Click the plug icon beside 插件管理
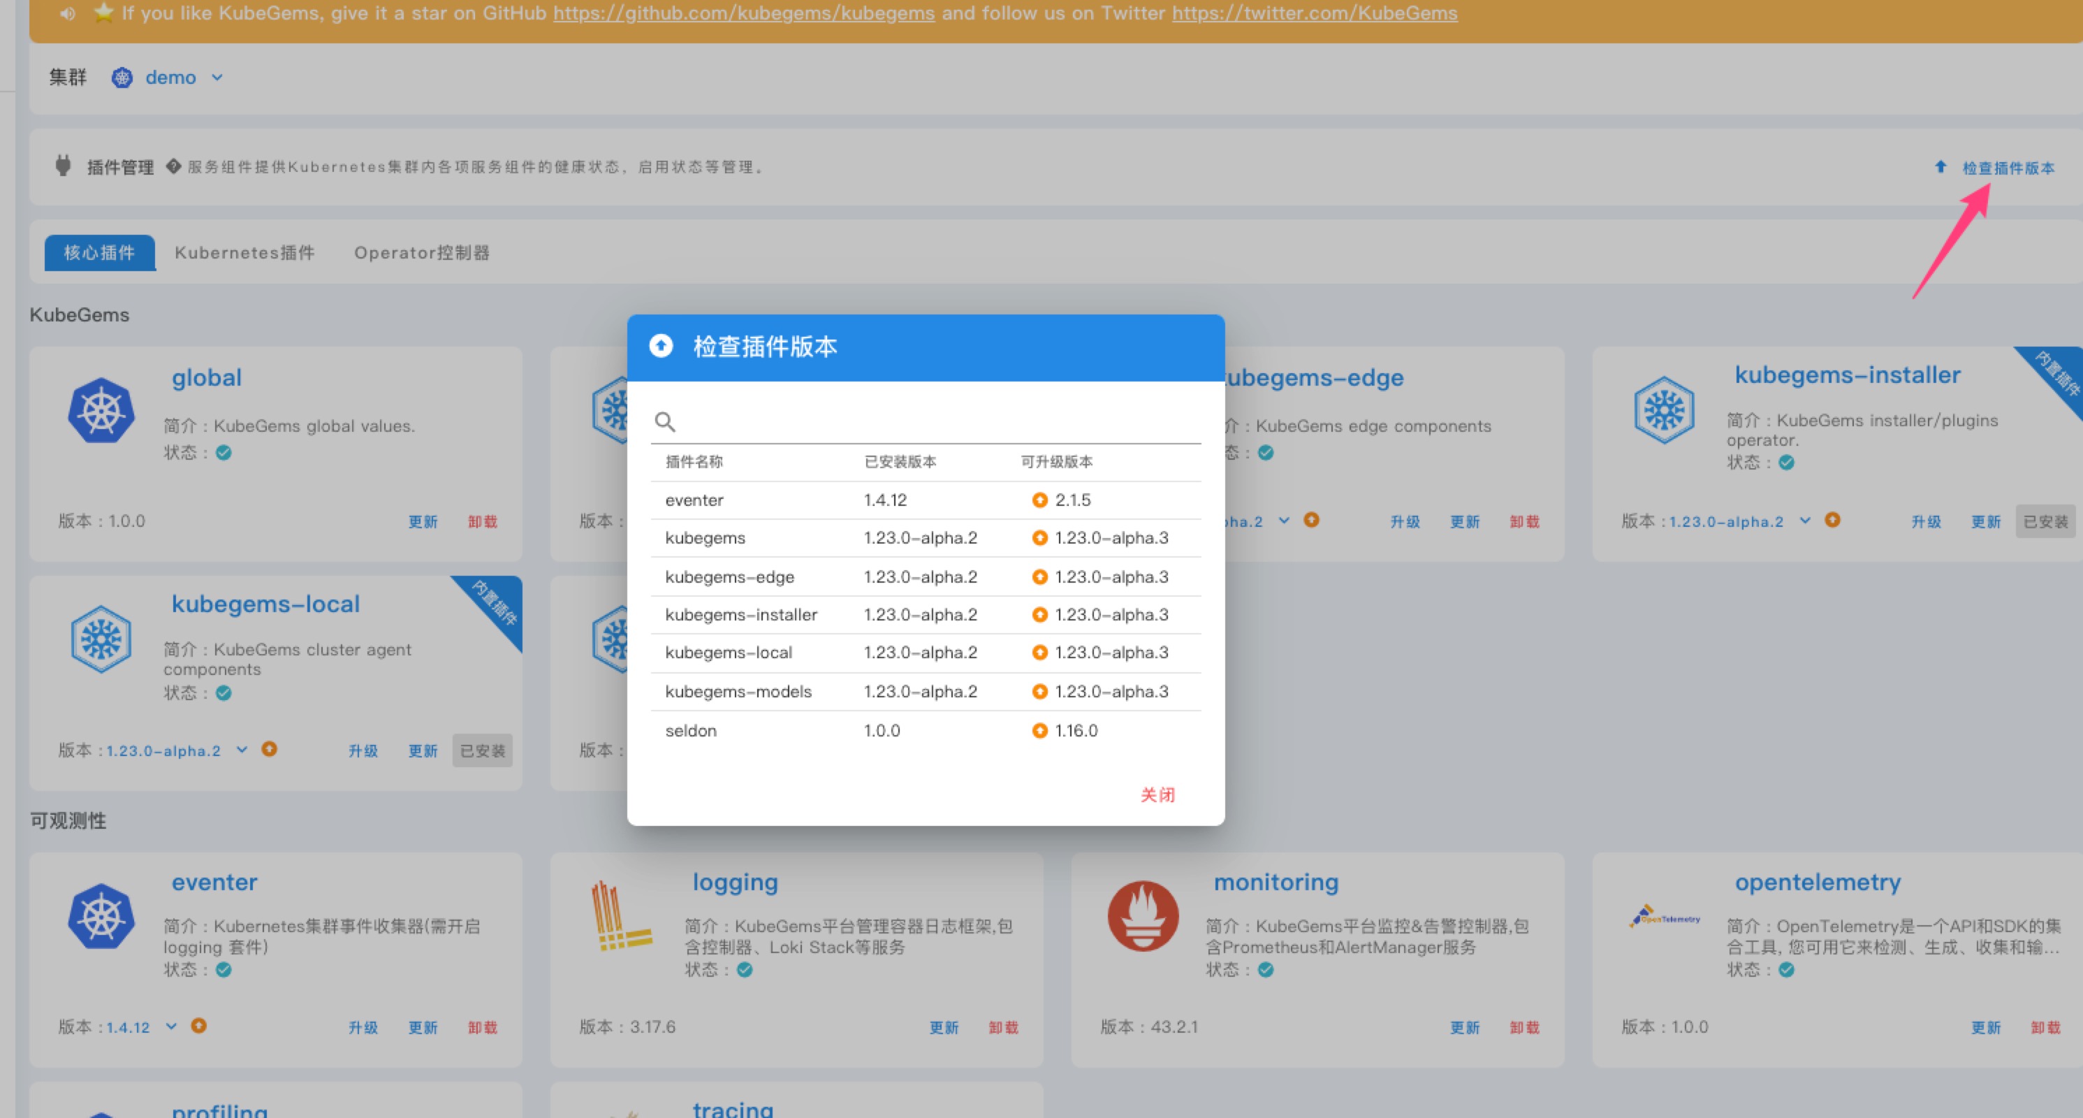 (63, 166)
